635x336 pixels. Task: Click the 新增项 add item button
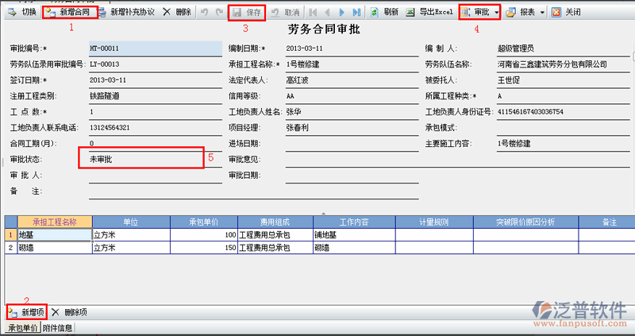tap(27, 312)
